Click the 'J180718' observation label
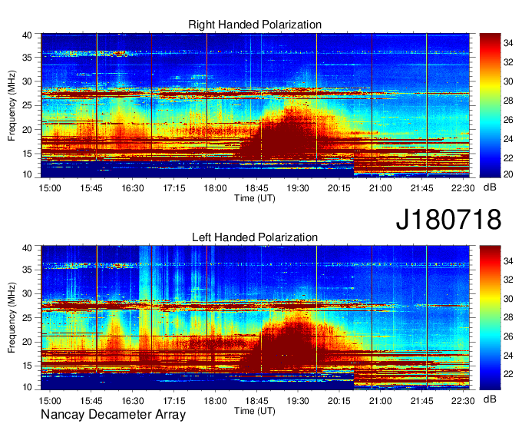Viewport: 522px width, 424px height. pyautogui.click(x=448, y=219)
